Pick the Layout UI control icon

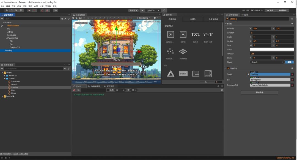[x=196, y=74]
